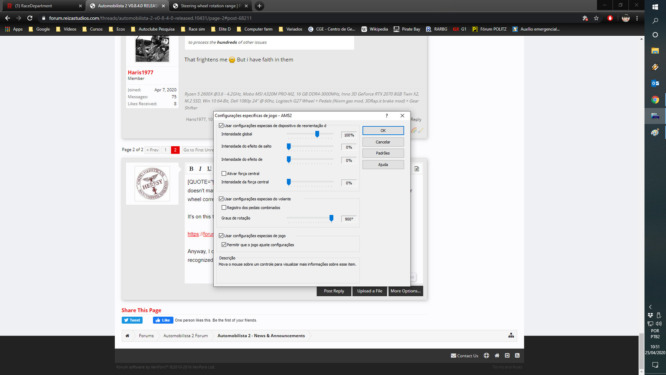The height and width of the screenshot is (375, 666).
Task: Switch to the Steering wheel rotation range tab
Action: tap(210, 6)
